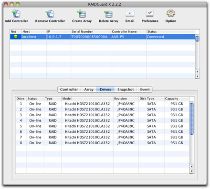The image size is (210, 189).
Task: Click 931 GB capacity of drive 8
Action: [177, 143]
